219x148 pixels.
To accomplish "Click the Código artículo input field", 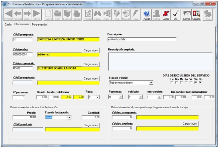I will click(28, 129).
